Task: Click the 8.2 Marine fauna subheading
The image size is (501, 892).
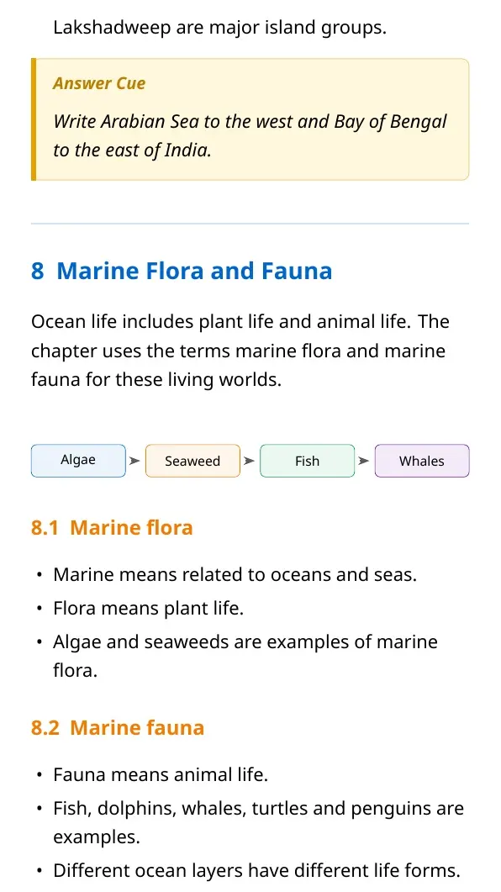Action: click(118, 727)
